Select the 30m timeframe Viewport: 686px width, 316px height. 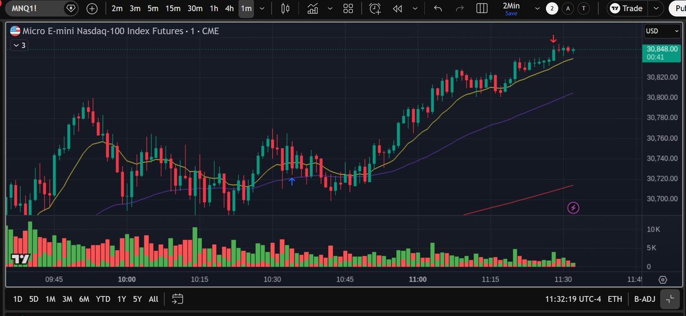click(195, 9)
